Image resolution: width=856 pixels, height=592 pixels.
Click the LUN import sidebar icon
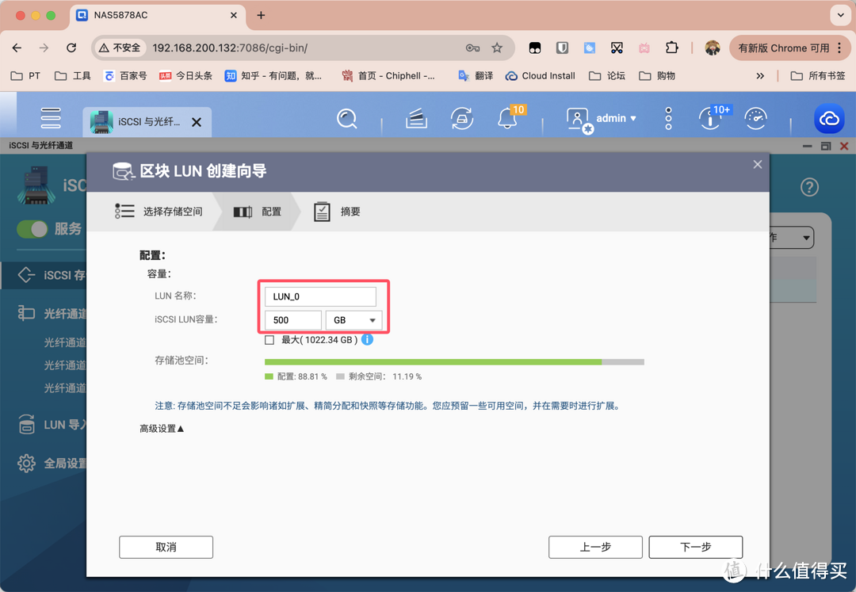pyautogui.click(x=26, y=424)
